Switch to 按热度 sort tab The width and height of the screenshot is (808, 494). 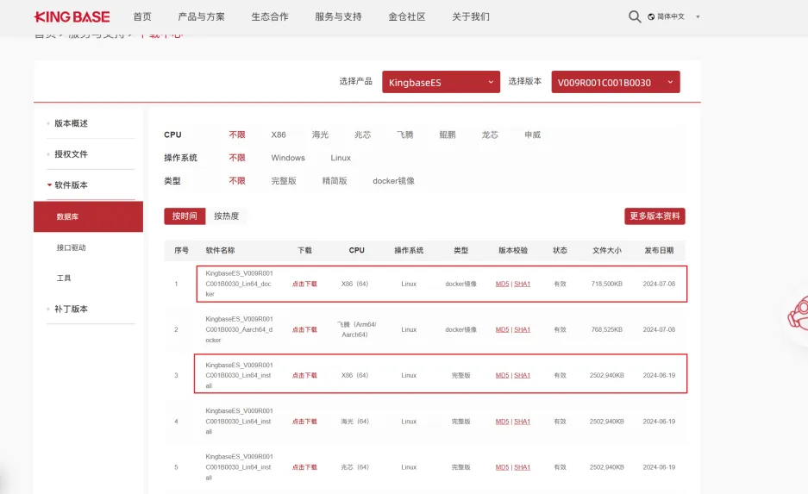tap(226, 216)
